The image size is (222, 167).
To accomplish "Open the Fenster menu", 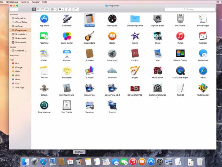I will (36, 2).
